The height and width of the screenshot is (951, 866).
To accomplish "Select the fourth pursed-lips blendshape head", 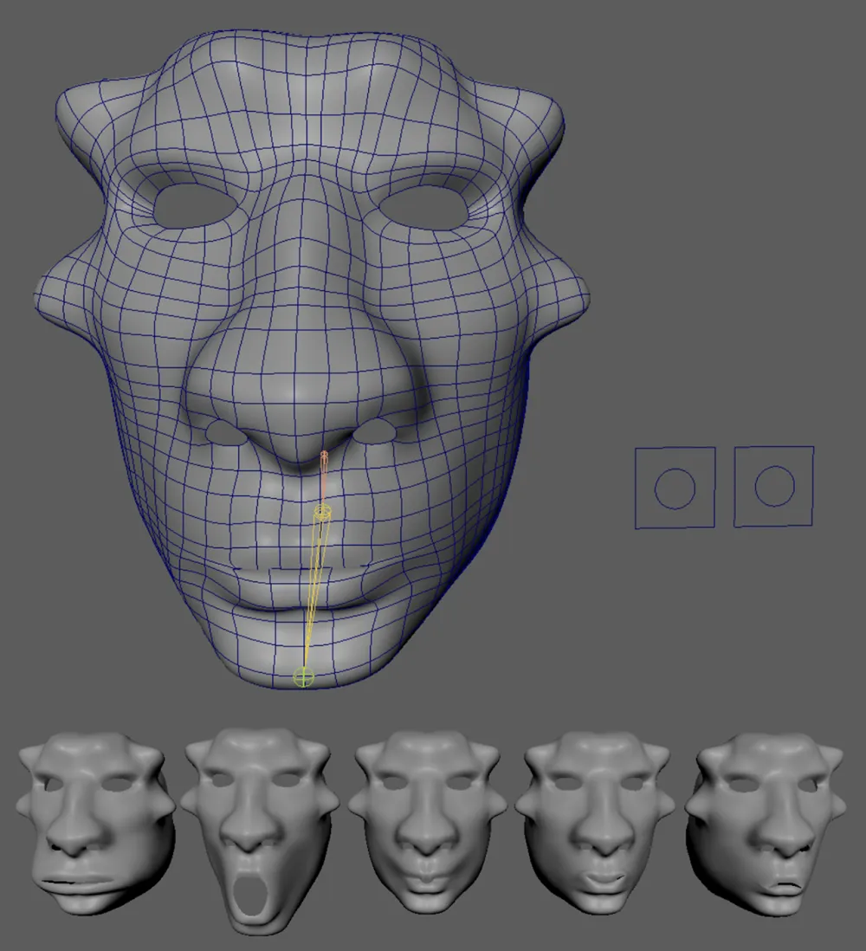I will pos(596,825).
